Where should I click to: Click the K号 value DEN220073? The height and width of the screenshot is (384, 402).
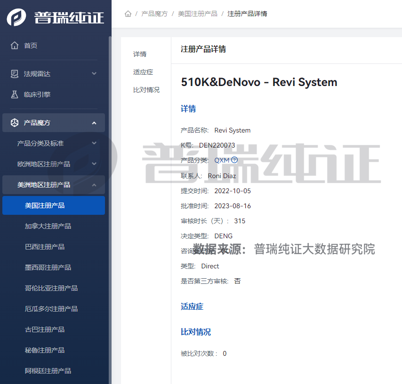(217, 145)
